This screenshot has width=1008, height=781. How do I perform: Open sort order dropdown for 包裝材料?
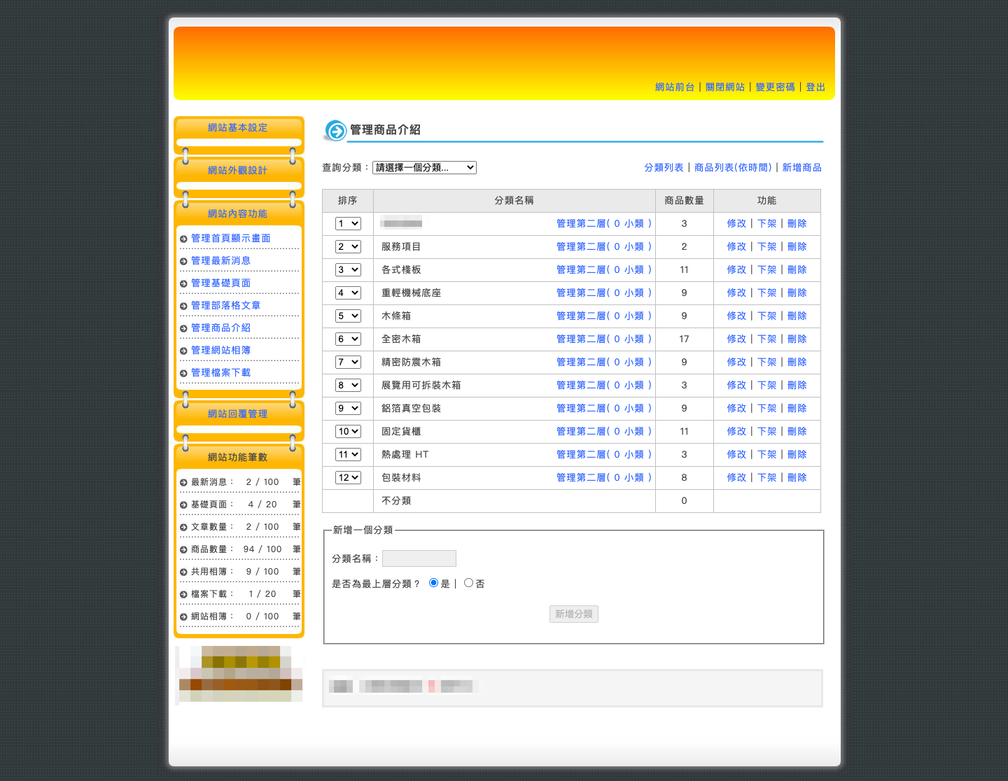click(x=348, y=477)
